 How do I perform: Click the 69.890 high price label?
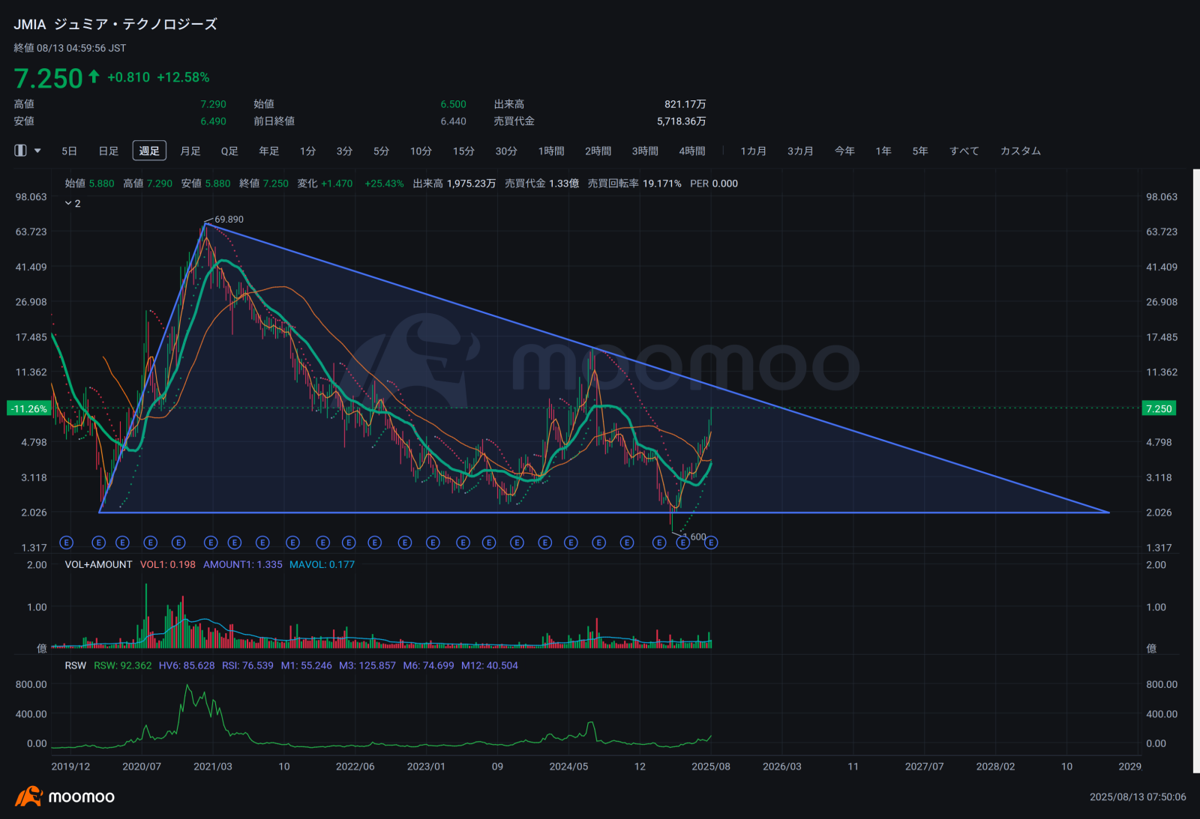(229, 220)
